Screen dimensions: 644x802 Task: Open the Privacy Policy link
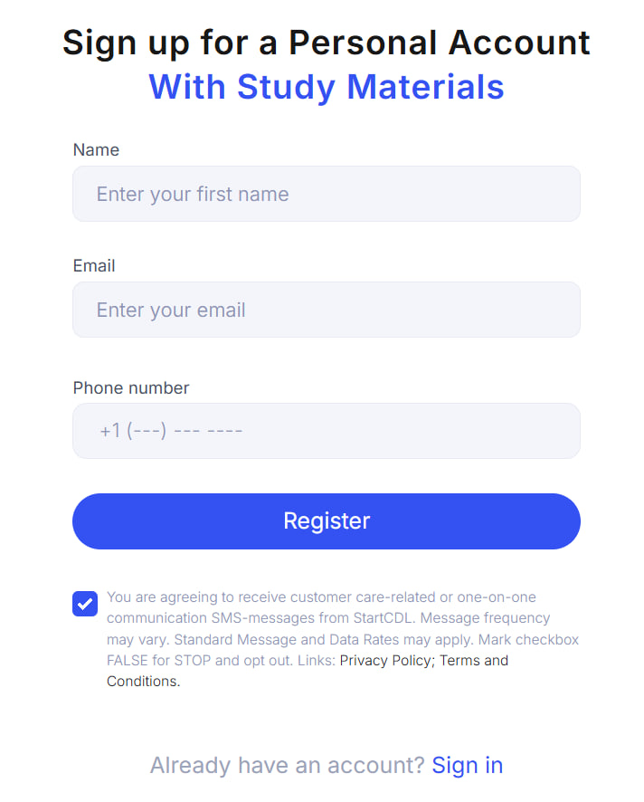(385, 661)
